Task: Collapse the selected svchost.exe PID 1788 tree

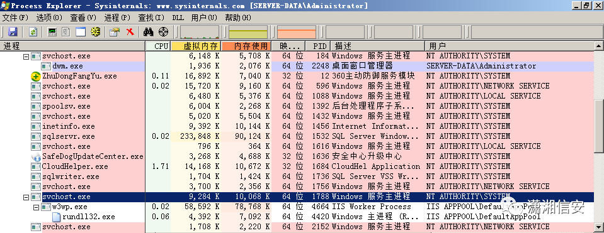Action: 26,197
